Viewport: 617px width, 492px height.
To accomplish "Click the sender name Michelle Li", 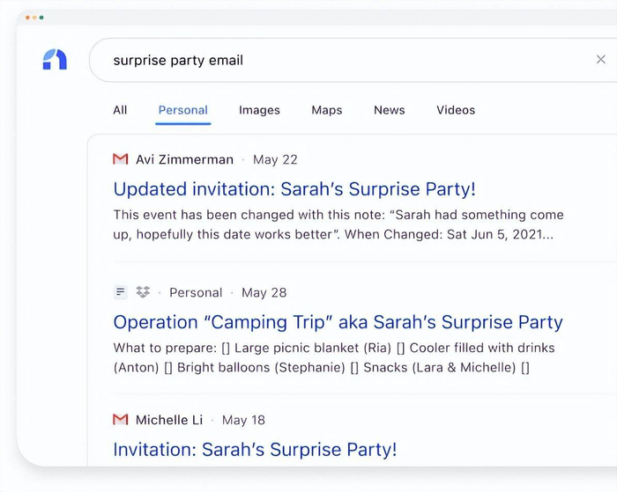I will point(169,420).
